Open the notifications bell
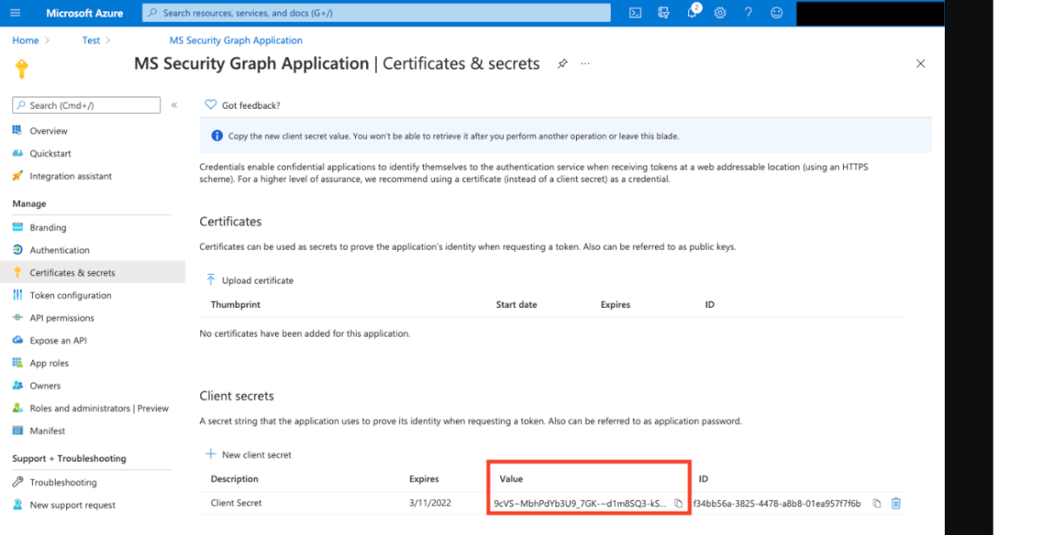1044x535 pixels. 693,13
